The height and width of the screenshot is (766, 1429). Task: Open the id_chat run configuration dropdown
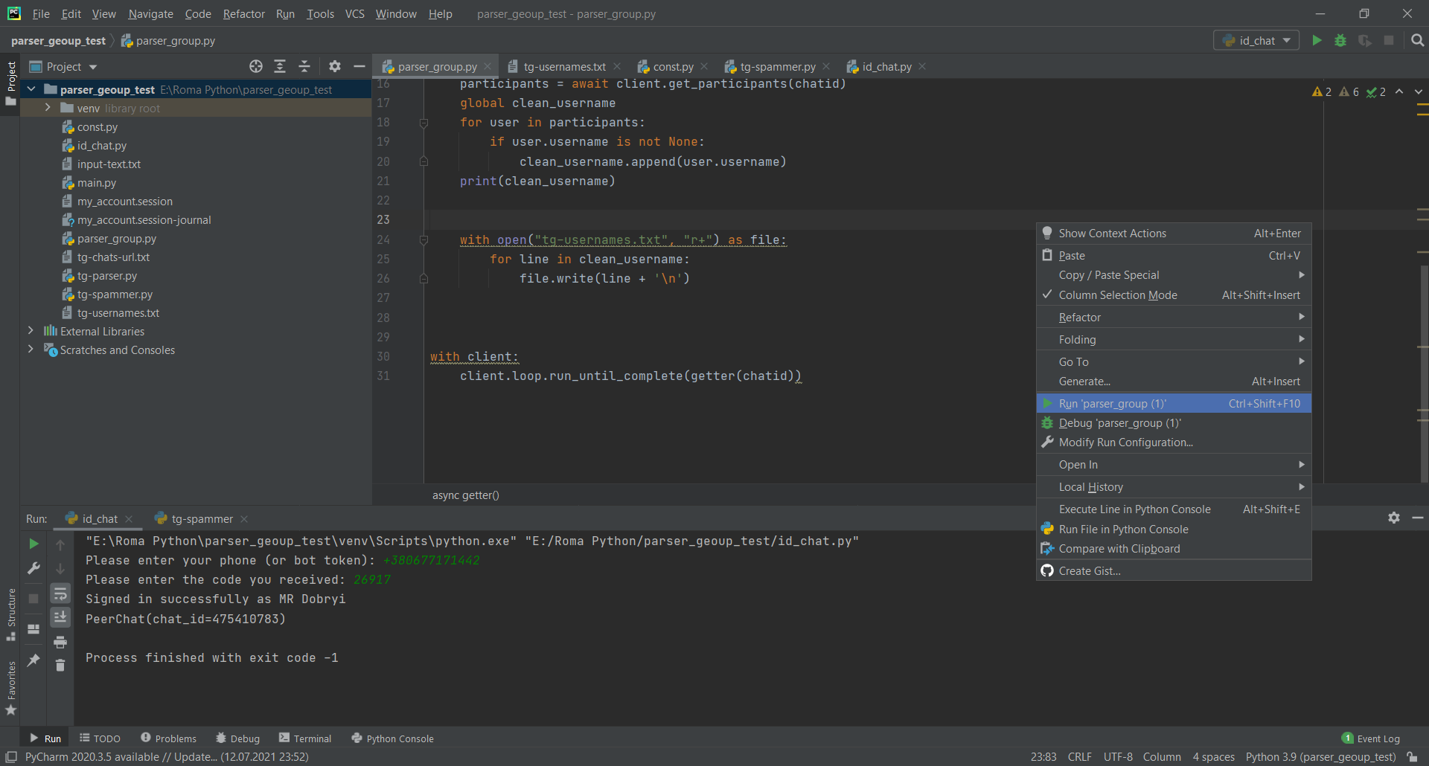[x=1256, y=40]
